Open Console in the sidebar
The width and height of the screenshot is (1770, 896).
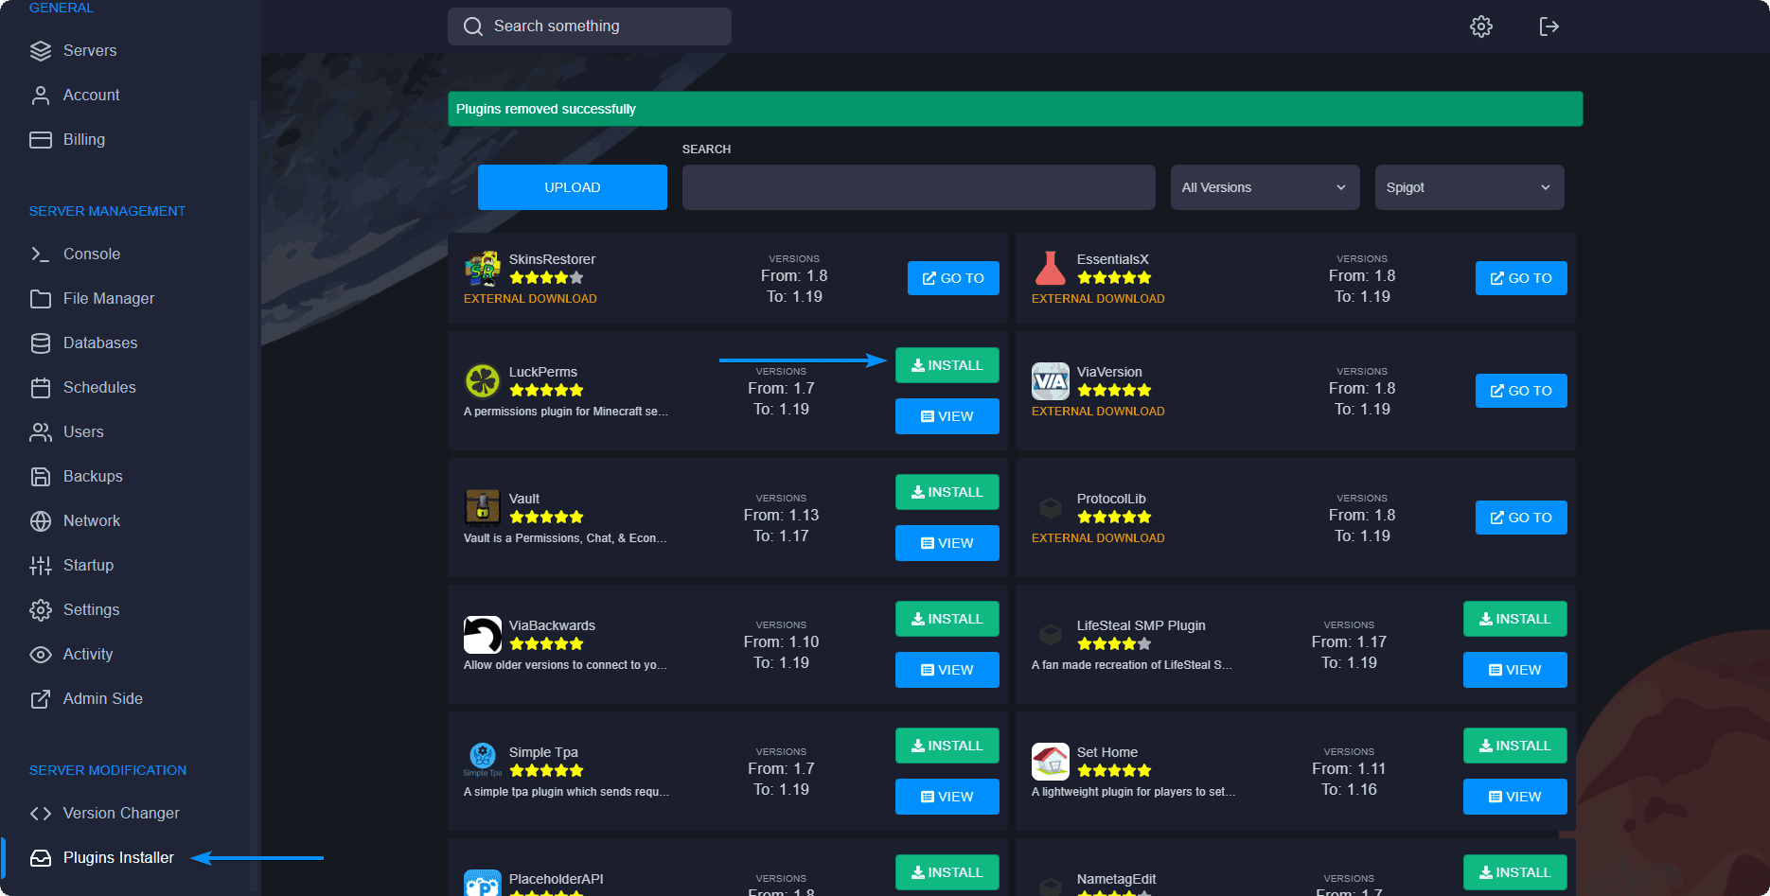click(x=92, y=254)
